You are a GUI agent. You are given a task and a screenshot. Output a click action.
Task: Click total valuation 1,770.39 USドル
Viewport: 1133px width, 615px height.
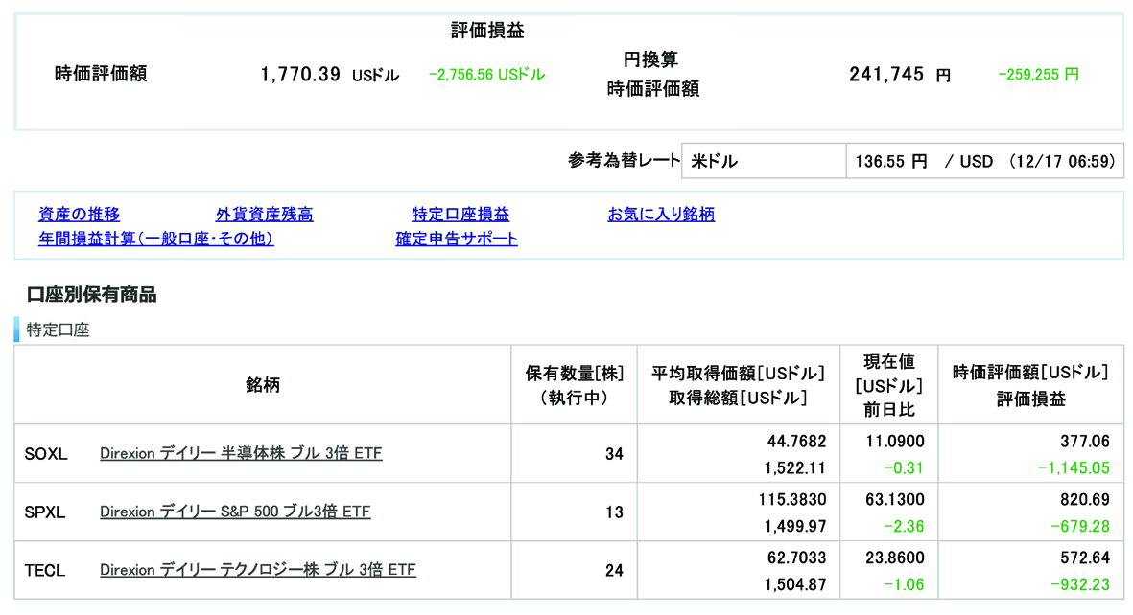[x=329, y=75]
